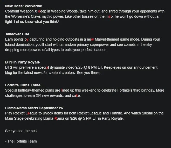Open the announcement link in BTS section
The image size is (171, 148).
click(x=145, y=68)
